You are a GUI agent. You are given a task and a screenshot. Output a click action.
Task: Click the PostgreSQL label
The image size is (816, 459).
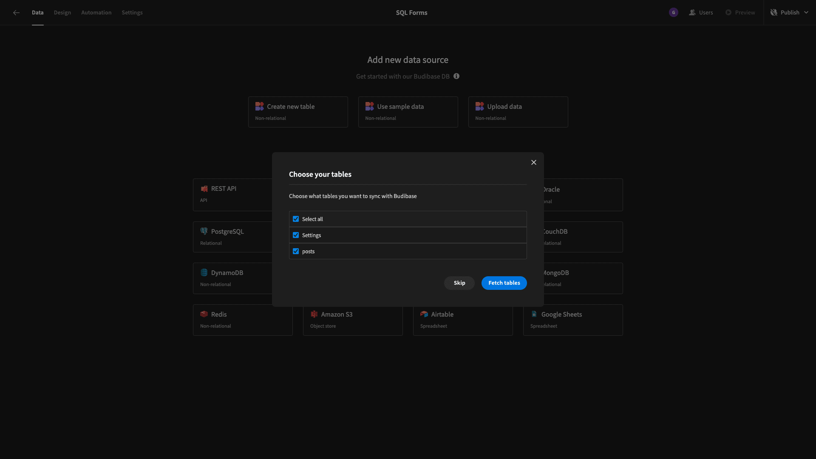(x=227, y=232)
